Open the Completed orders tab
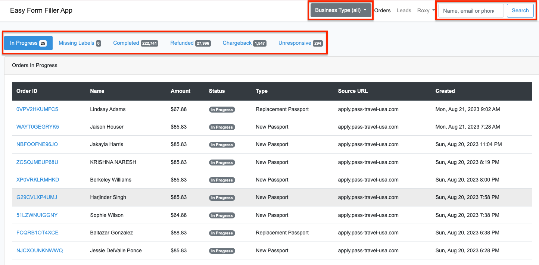 [x=135, y=43]
